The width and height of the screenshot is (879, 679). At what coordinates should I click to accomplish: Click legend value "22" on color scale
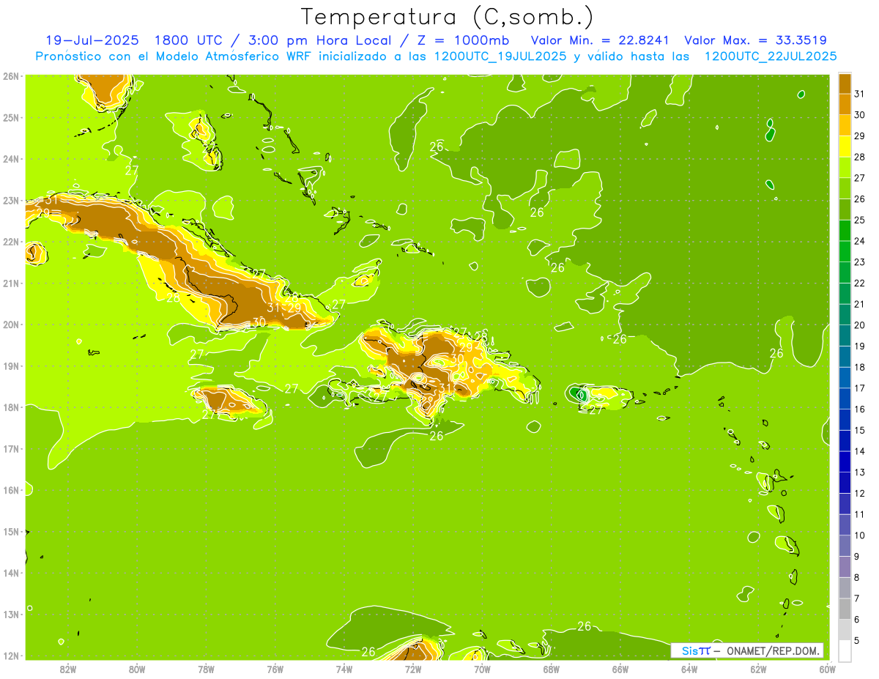point(859,283)
